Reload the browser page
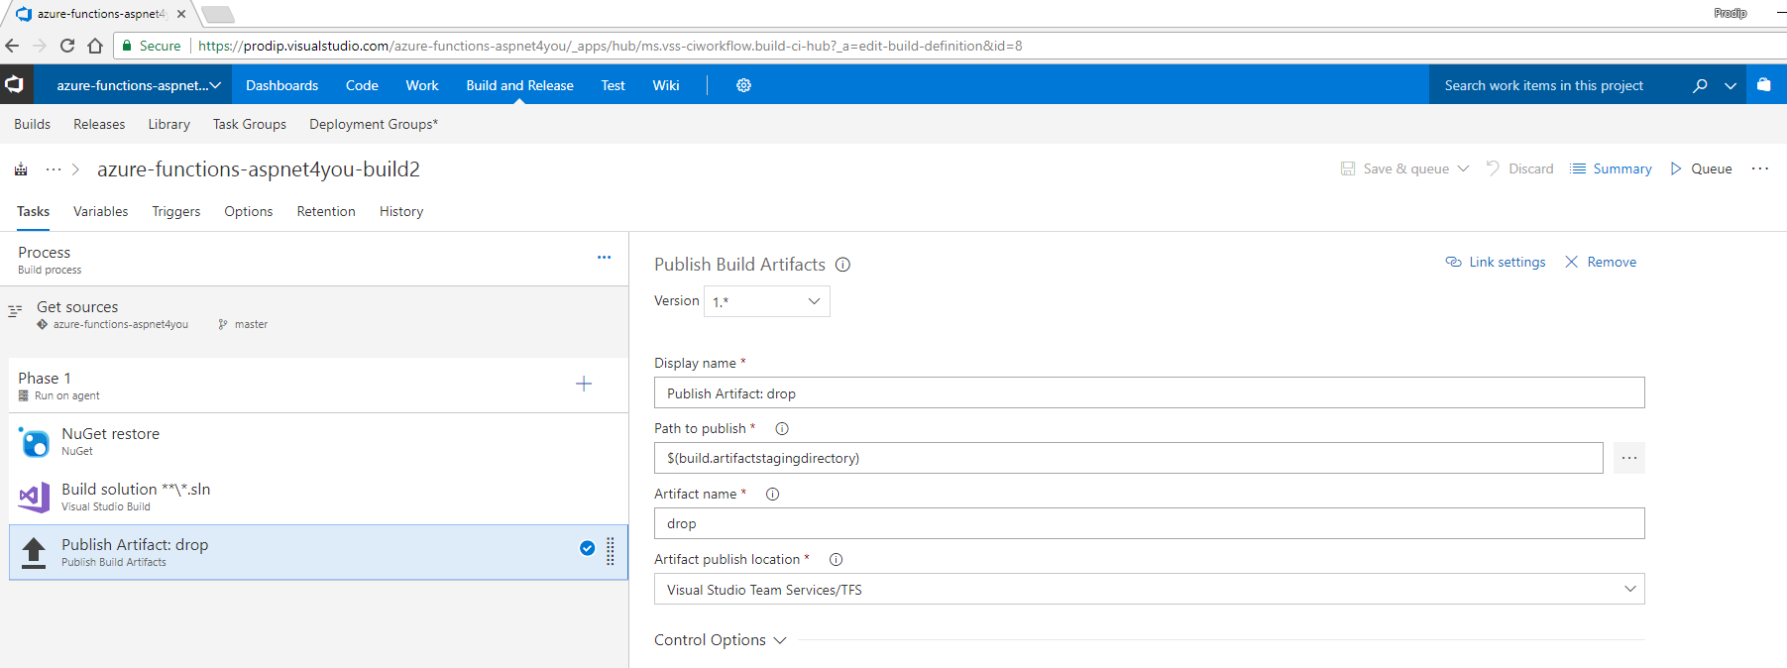1787x668 pixels. (x=67, y=46)
